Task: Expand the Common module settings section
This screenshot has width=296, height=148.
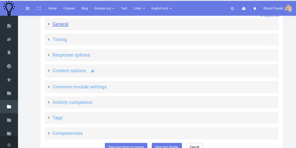Action: tap(79, 87)
